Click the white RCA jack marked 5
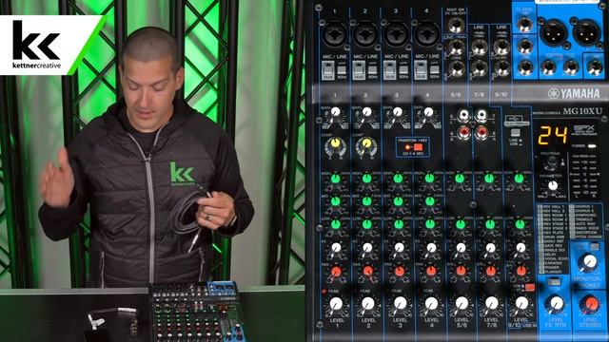Viewport: 609px width, 342px height. [x=463, y=115]
